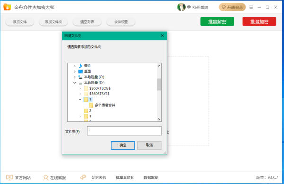Confirm with the 确定 button
Screen dimensions: 284x184
(123, 145)
